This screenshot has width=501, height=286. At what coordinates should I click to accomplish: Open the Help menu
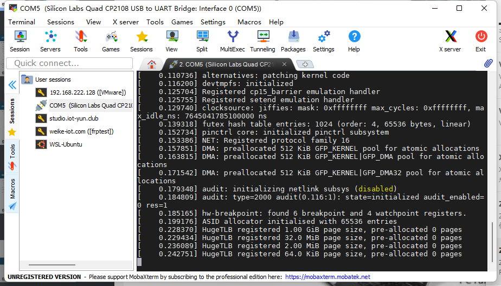click(x=276, y=22)
